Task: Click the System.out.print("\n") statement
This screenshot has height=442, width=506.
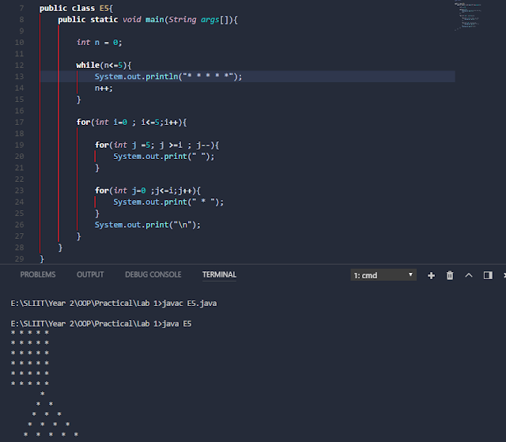Action: 148,225
